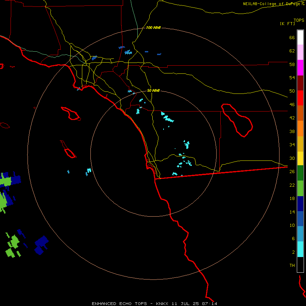306x306 pixels.
Task: Click the 11 JUL 25 date text
Action: pos(185,304)
